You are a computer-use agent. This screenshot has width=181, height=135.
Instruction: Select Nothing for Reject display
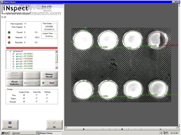(47, 98)
